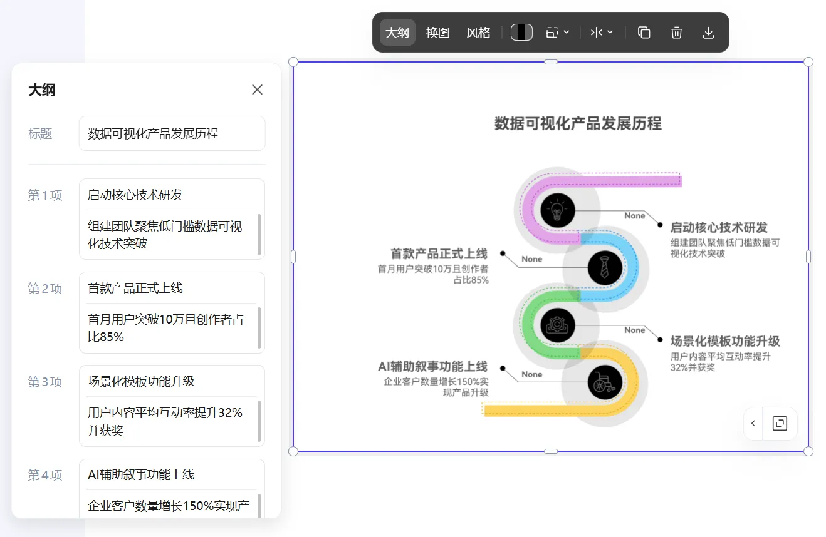Click the 标题 title input field
Image resolution: width=826 pixels, height=537 pixels.
(172, 133)
